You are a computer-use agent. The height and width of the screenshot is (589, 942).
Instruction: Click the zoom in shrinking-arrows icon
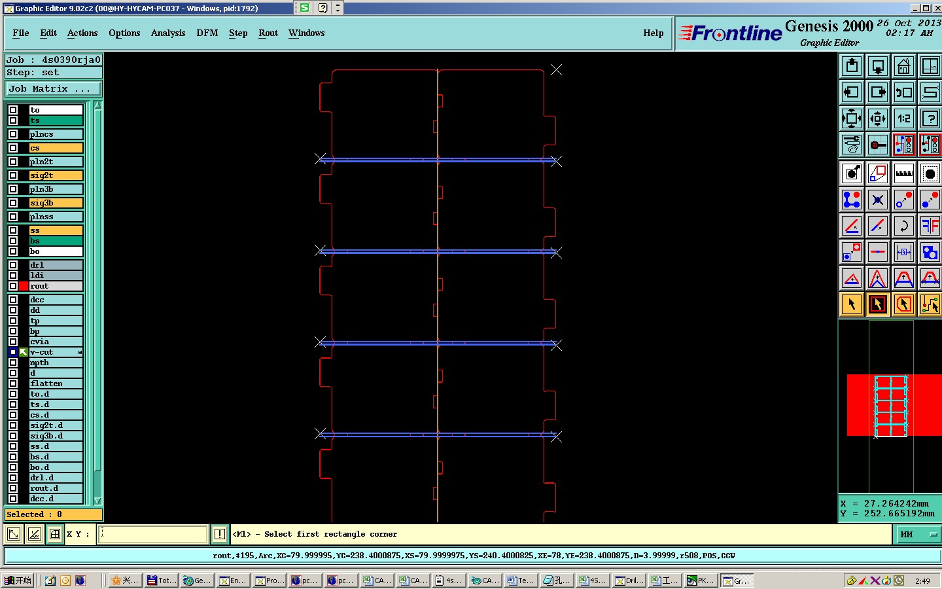coord(878,118)
